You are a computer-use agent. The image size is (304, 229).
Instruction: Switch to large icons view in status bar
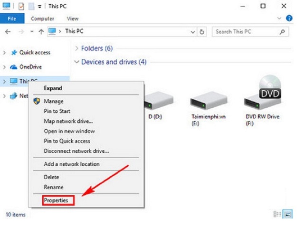pyautogui.click(x=288, y=214)
